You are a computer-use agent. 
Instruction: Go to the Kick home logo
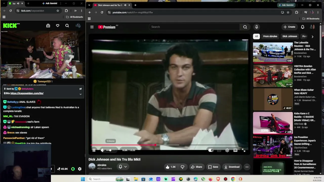11,26
